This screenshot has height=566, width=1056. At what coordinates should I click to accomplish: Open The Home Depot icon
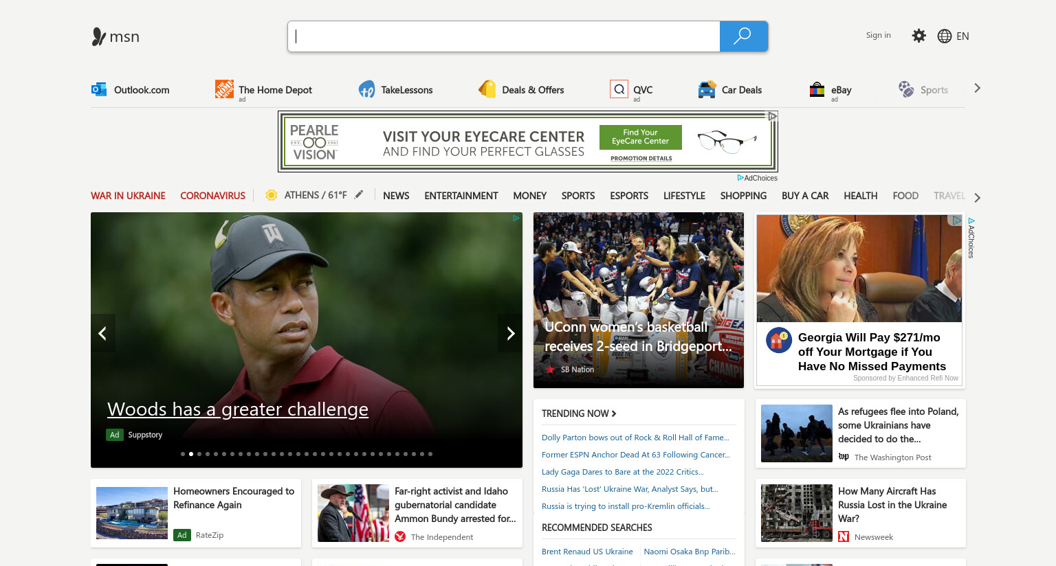click(224, 89)
